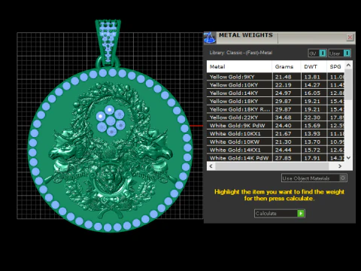
Task: Select the White Gold:14KX1 row
Action: click(275, 150)
